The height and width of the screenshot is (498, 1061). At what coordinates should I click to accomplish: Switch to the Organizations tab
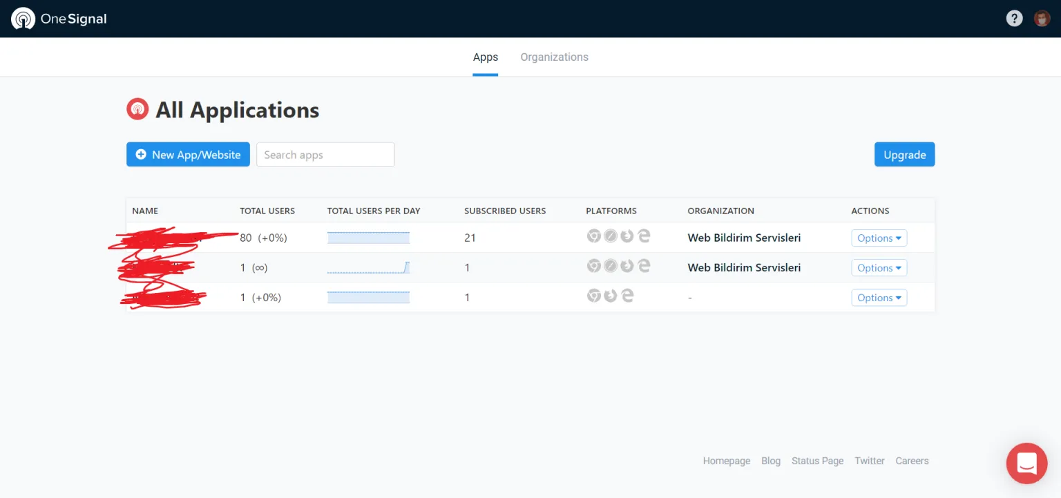pos(555,57)
